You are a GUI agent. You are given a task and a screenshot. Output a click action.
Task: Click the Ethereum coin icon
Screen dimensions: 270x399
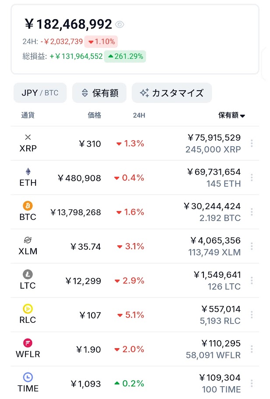pyautogui.click(x=28, y=172)
